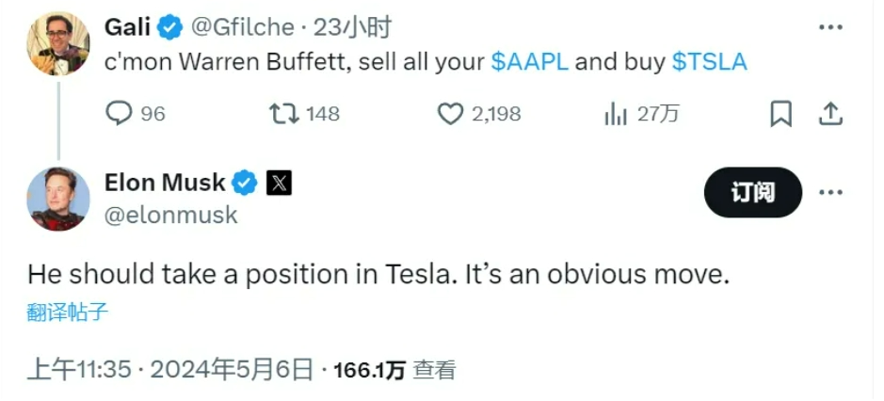Click the 166.1万 查看 view count
This screenshot has height=401, width=884.
[x=394, y=370]
